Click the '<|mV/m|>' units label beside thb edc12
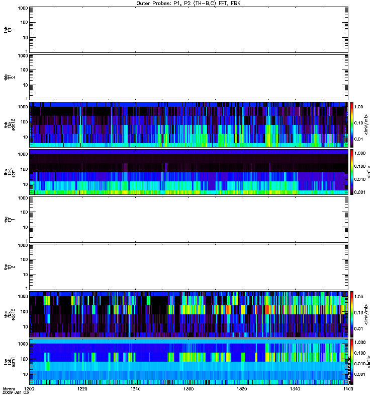377x403 pixels. 366,124
